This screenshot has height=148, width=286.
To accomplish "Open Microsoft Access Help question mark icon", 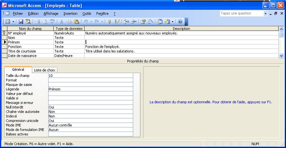I will (180, 22).
